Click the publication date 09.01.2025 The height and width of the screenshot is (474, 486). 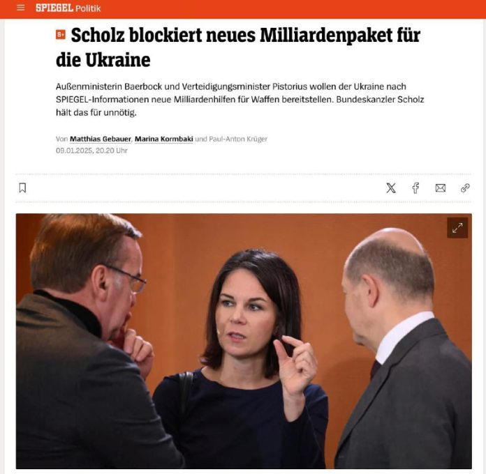74,151
